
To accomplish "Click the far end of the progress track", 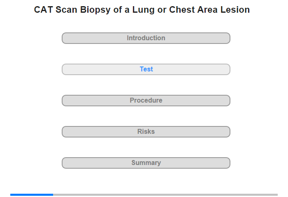I will (x=277, y=195).
